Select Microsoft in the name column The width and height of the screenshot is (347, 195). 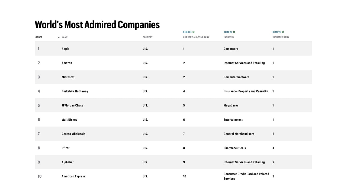coord(68,77)
